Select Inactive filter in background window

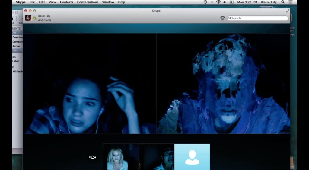17,51
